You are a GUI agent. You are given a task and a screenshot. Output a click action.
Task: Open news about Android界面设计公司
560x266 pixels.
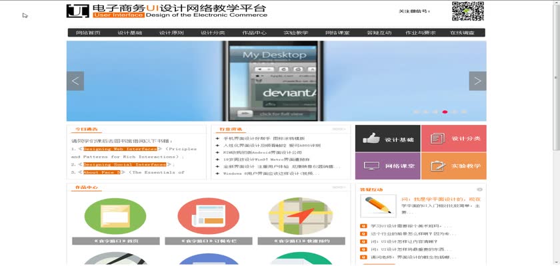pyautogui.click(x=262, y=152)
